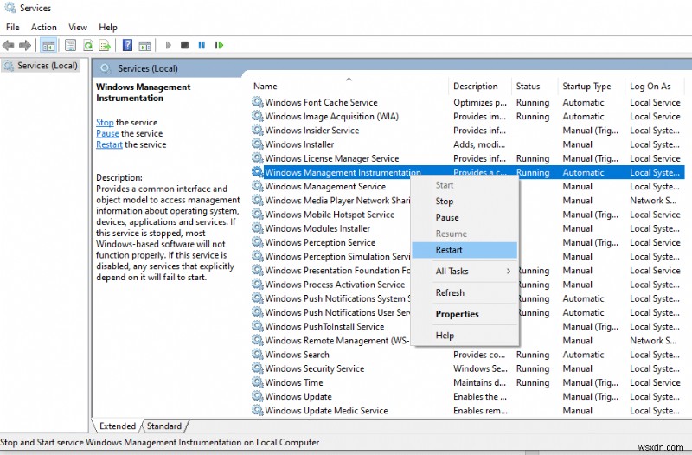Click the Start Service play icon

168,45
